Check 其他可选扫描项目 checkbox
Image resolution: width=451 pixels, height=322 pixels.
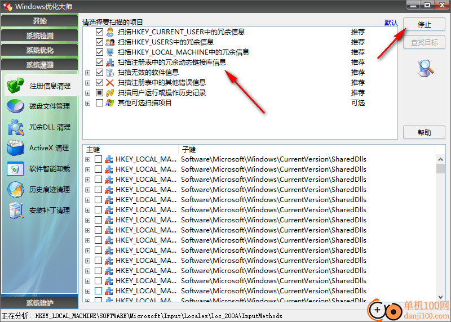coord(99,103)
